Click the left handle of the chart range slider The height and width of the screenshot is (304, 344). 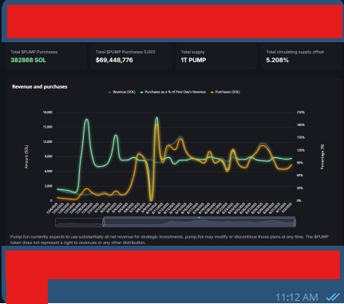pyautogui.click(x=104, y=223)
